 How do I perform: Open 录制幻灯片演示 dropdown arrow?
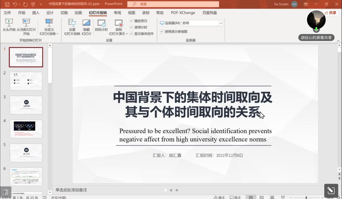pos(127,34)
